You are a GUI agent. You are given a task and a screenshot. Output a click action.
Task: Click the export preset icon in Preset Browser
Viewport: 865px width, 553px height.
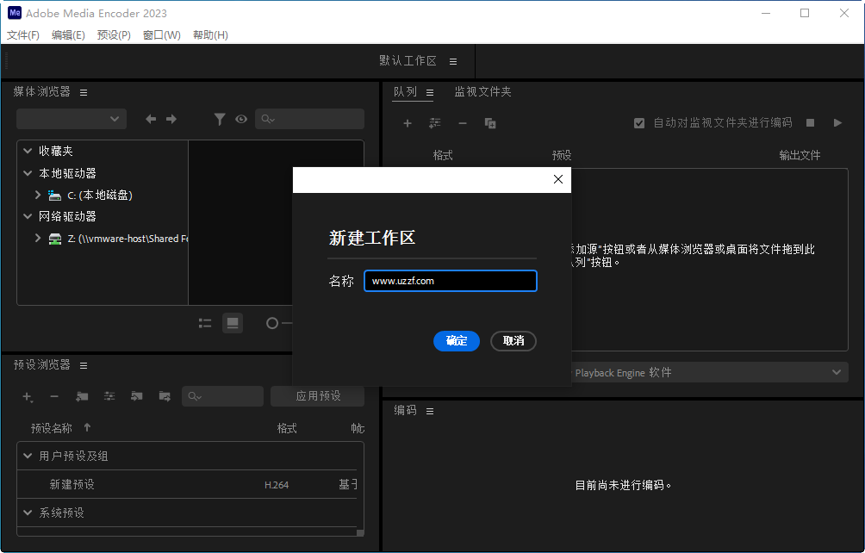pos(164,397)
